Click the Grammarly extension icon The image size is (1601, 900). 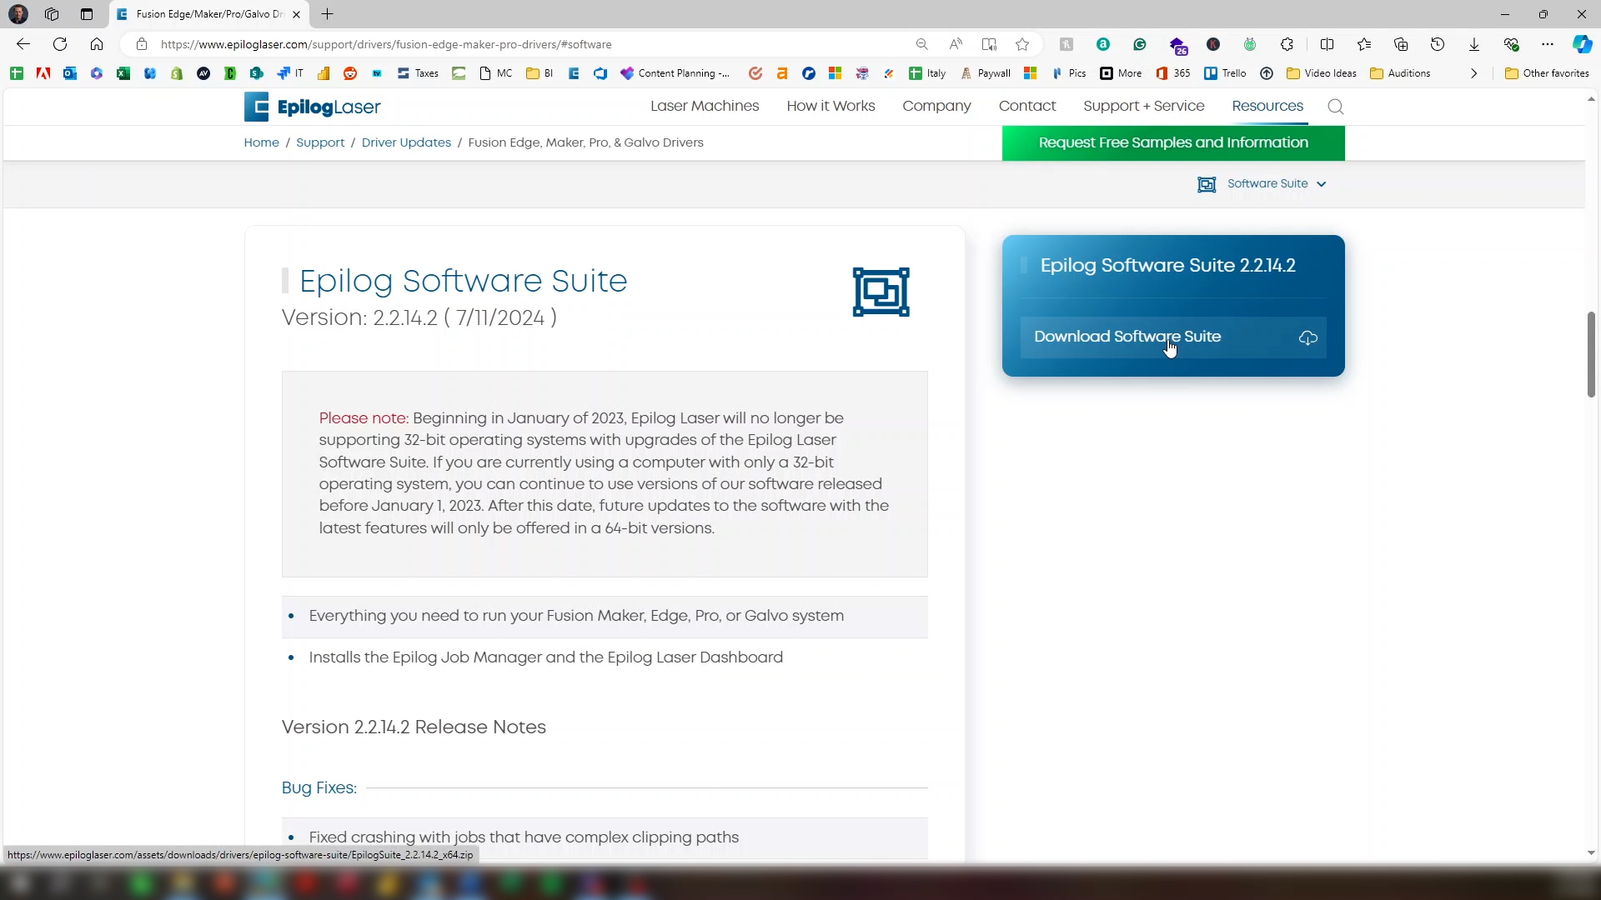coord(1140,44)
